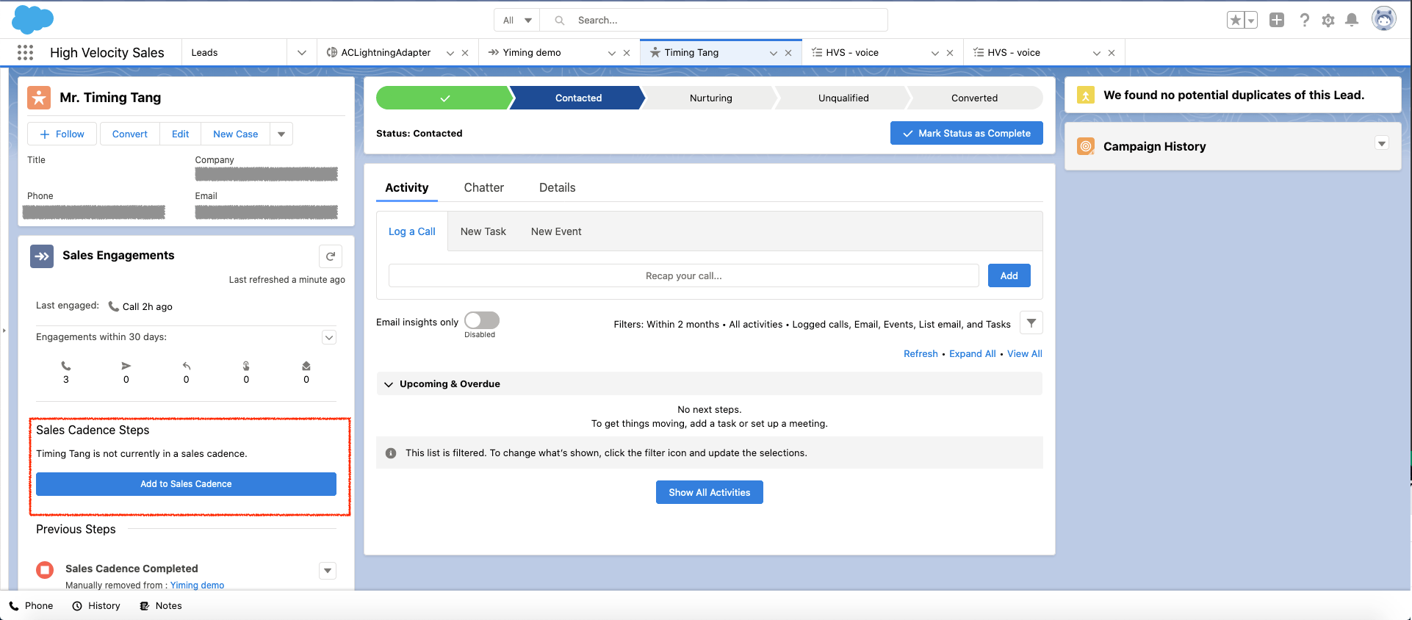Open the App Launcher grid icon
This screenshot has height=620, width=1412.
pyautogui.click(x=25, y=52)
